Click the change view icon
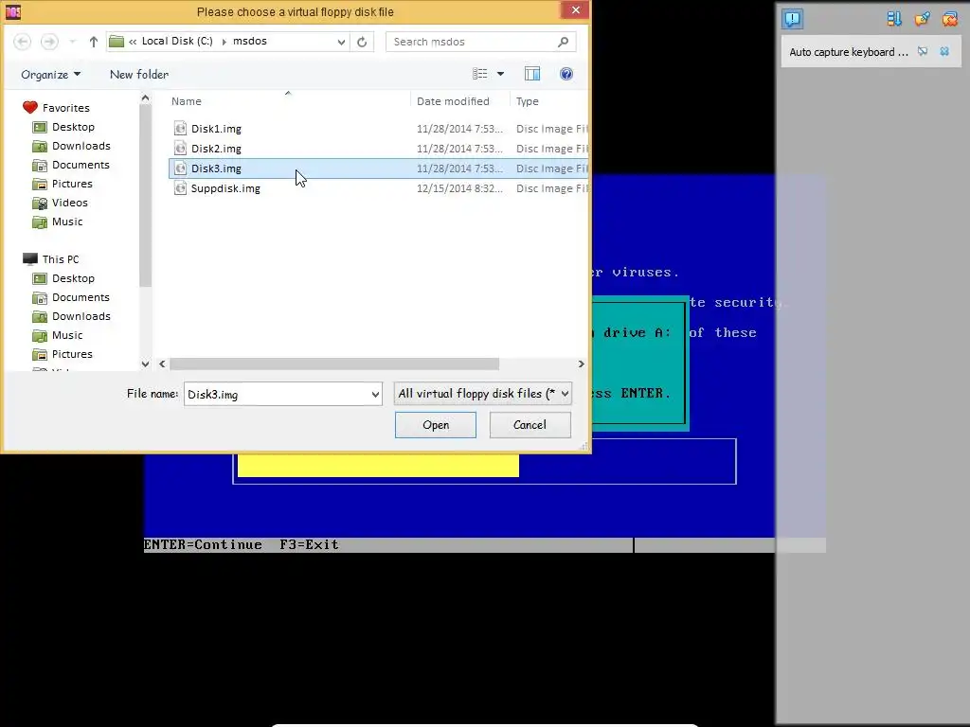 click(480, 74)
